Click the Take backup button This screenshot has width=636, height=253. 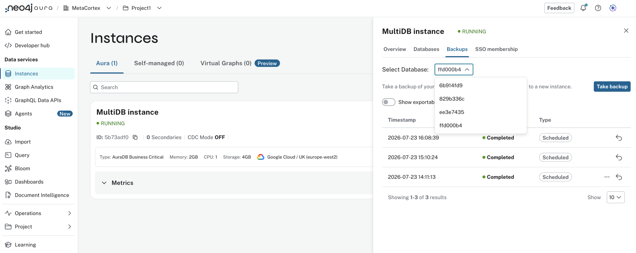[x=612, y=87]
